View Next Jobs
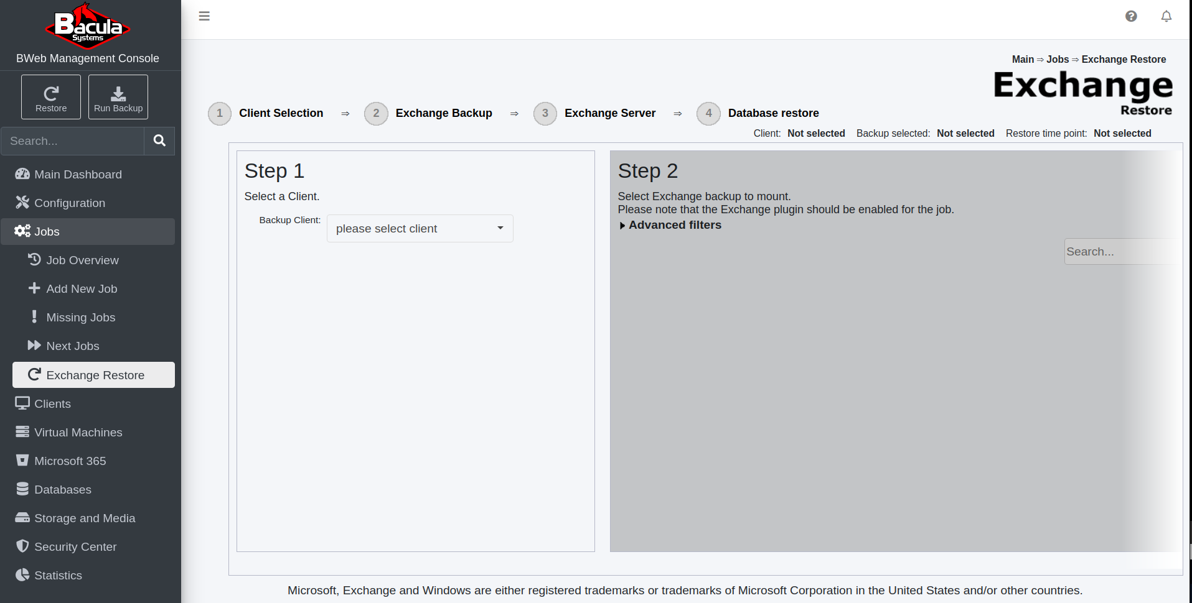The image size is (1192, 603). point(93,346)
